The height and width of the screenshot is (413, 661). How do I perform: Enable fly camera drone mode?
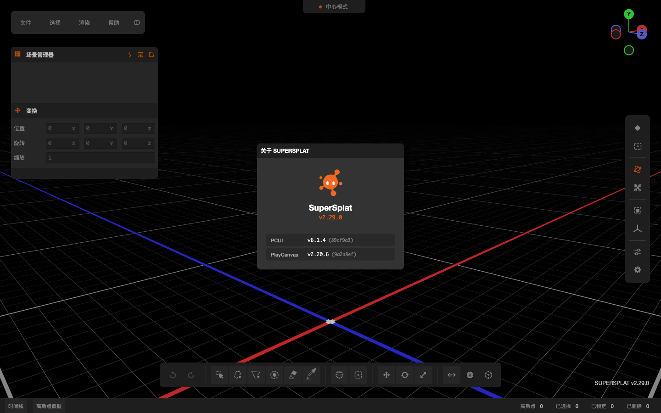point(638,188)
